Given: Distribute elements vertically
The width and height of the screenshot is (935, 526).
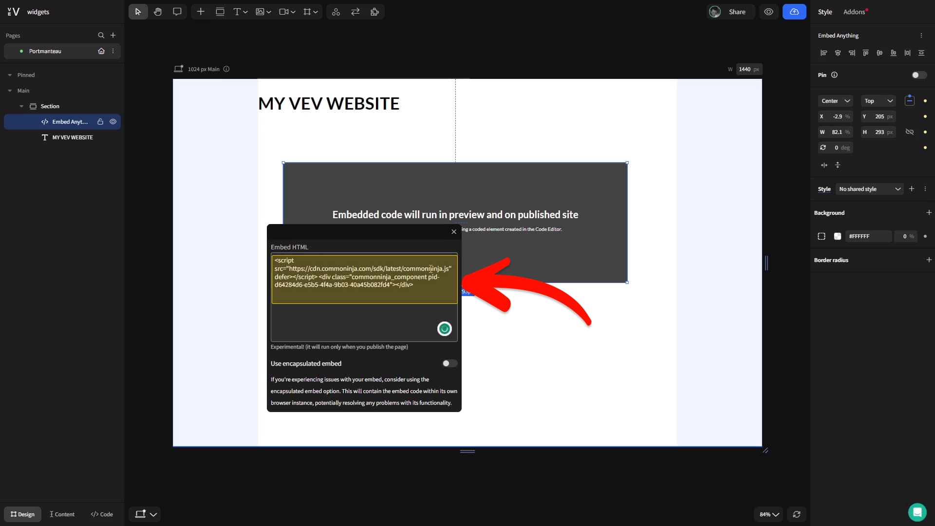Looking at the screenshot, I should click(921, 53).
